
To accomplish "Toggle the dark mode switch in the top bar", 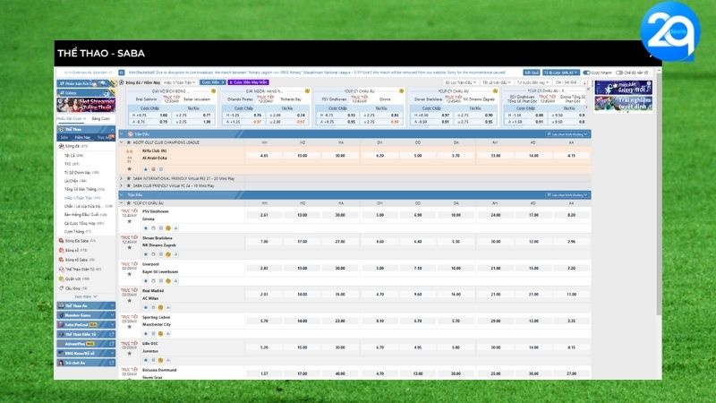I will pos(619,73).
